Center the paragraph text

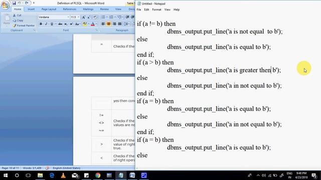109,24
